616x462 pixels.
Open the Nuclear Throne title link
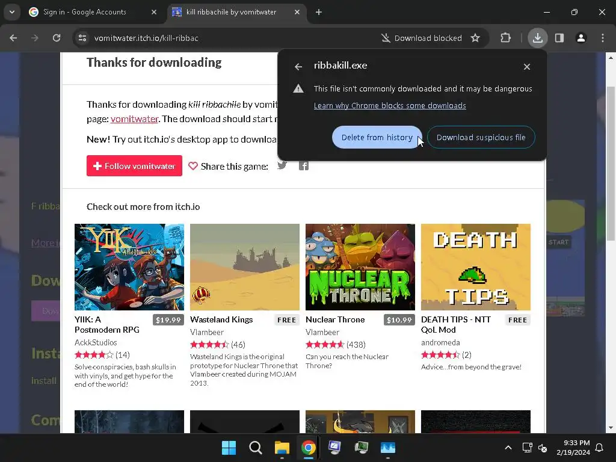335,320
